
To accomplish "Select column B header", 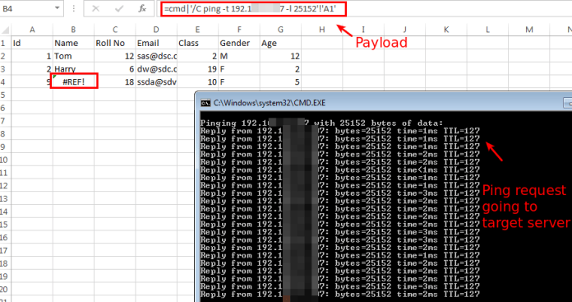I will [x=73, y=30].
